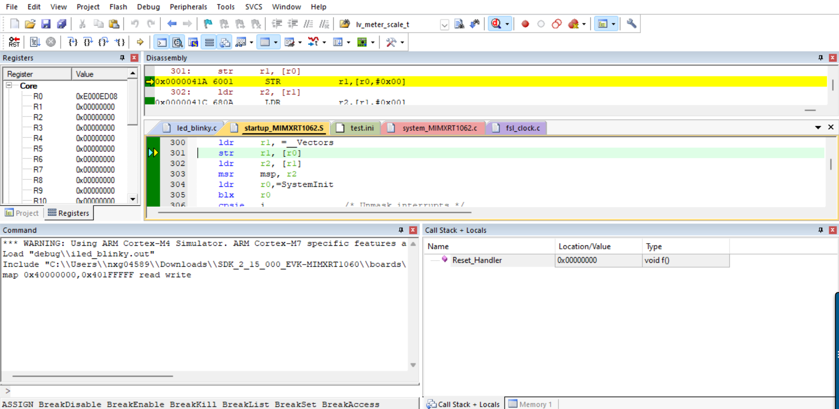This screenshot has height=409, width=839.
Task: Toggle the Registers Window button
Action: 209,42
